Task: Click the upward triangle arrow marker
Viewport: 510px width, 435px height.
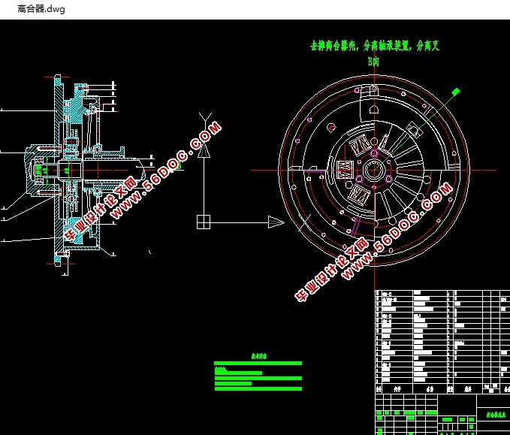Action: (203, 150)
